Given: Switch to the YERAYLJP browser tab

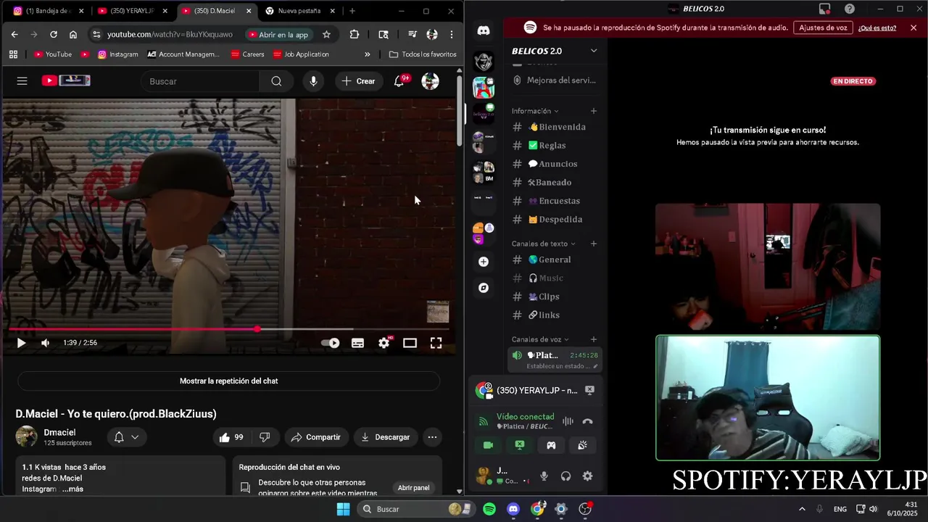Looking at the screenshot, I should pos(131,11).
